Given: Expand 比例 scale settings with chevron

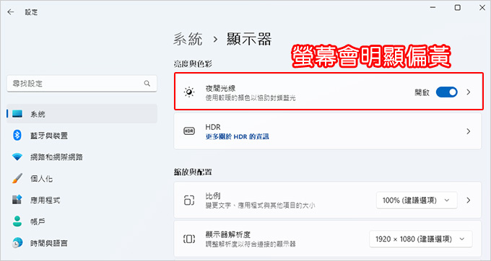Looking at the screenshot, I should (x=469, y=200).
